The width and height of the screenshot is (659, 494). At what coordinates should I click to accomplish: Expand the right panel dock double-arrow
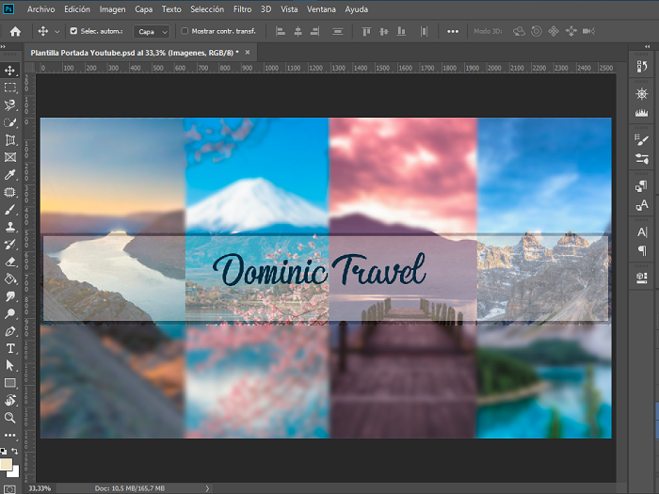coord(648,46)
